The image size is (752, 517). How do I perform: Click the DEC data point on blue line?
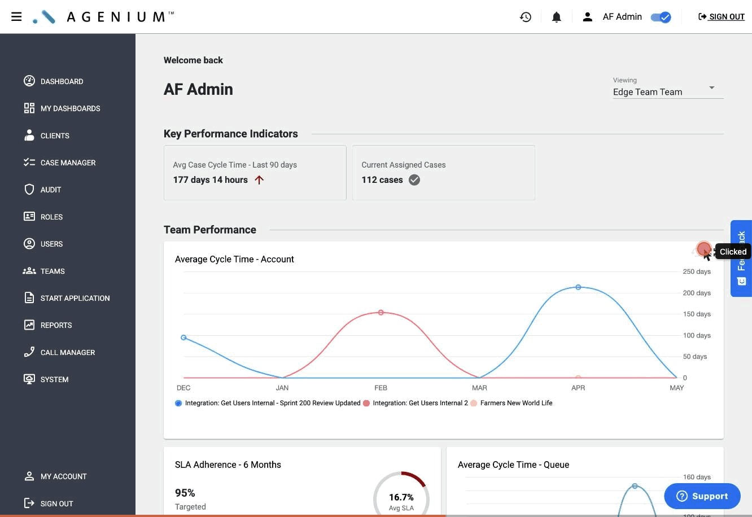pyautogui.click(x=183, y=338)
